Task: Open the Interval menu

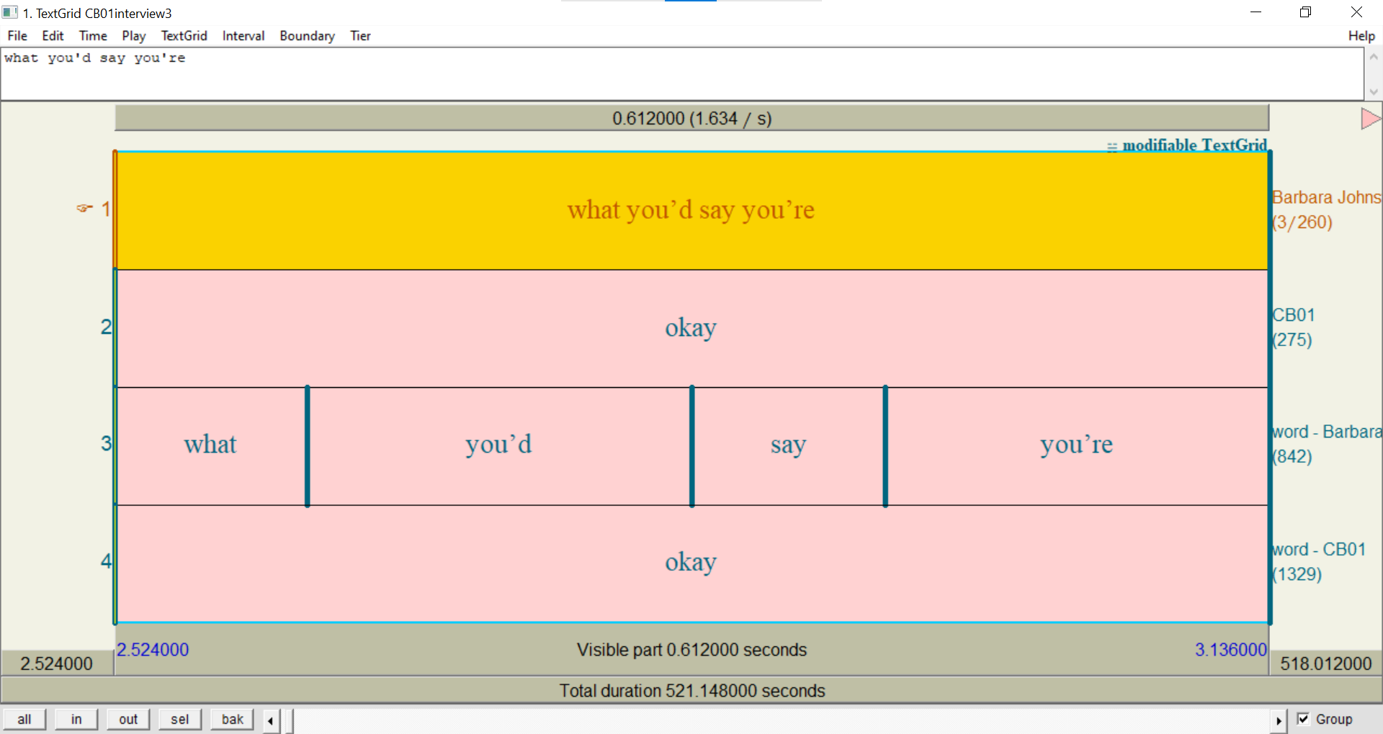Action: click(243, 36)
